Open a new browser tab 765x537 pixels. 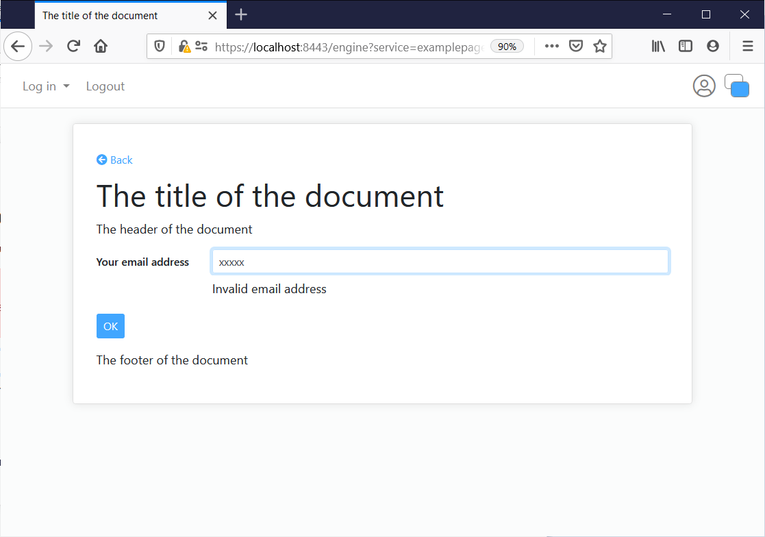[241, 14]
